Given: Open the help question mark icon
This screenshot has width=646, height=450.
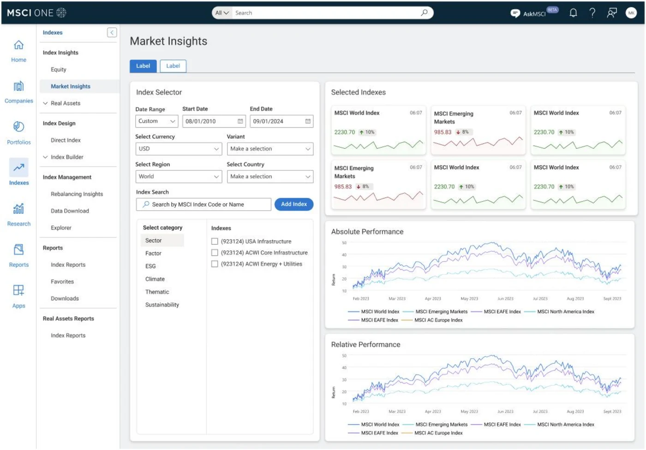Looking at the screenshot, I should point(592,13).
